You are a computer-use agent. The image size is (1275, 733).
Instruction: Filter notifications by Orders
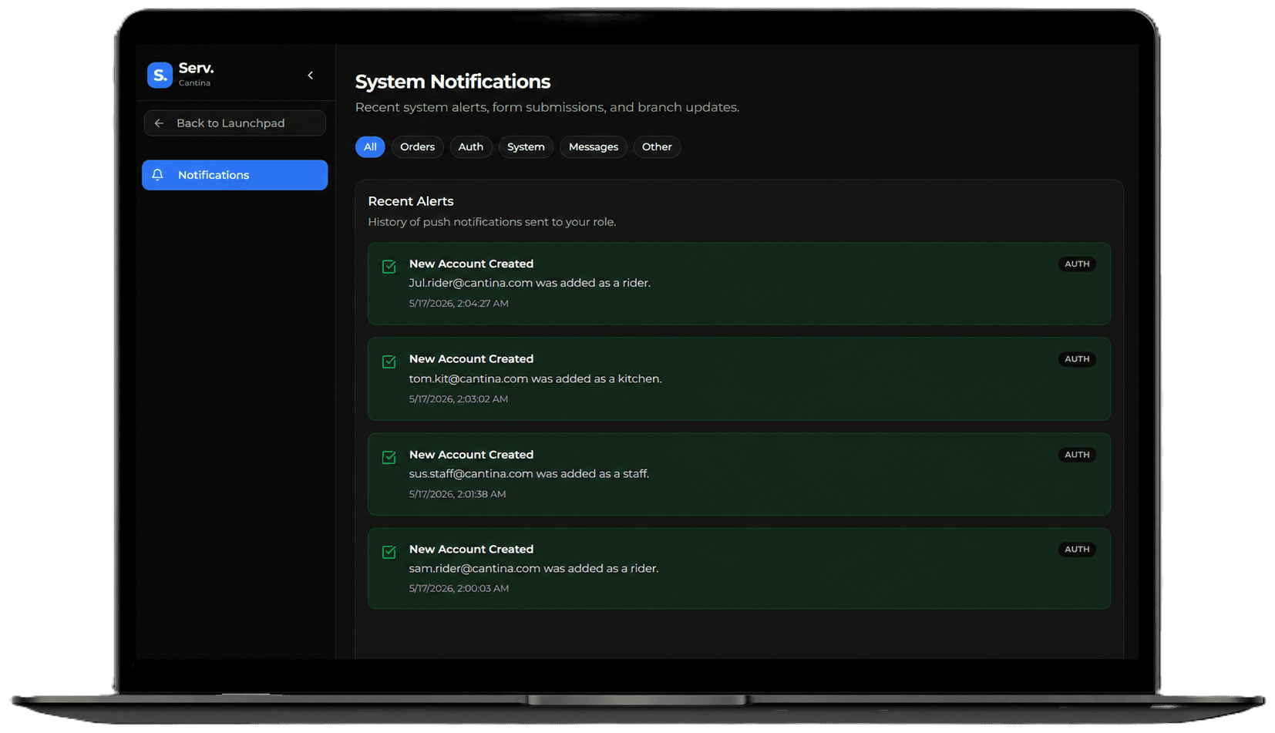click(417, 146)
